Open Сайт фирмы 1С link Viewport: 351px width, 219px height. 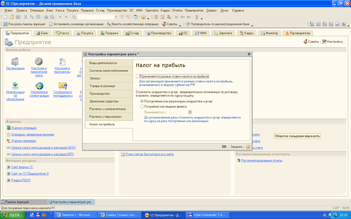22,167
